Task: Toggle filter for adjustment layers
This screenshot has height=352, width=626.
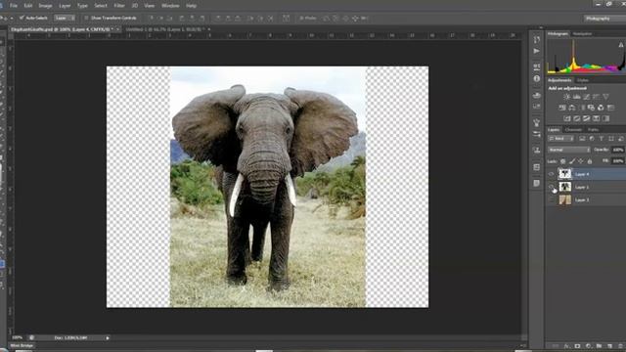Action: 592,139
